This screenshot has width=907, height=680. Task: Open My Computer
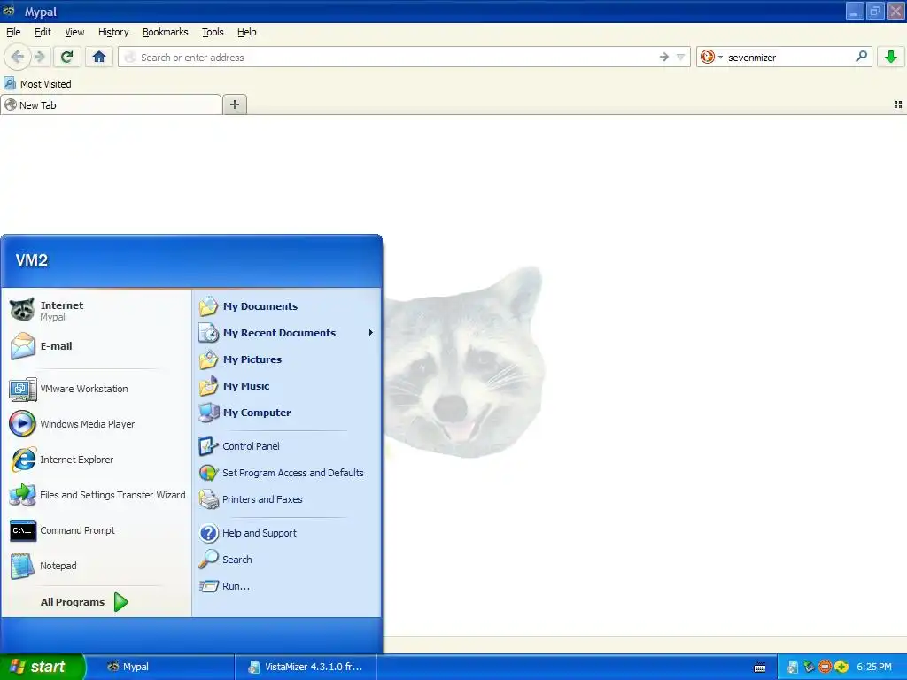(287, 413)
